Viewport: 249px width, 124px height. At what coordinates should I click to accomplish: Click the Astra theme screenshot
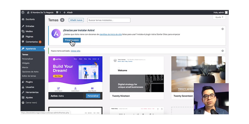pyautogui.click(x=76, y=74)
